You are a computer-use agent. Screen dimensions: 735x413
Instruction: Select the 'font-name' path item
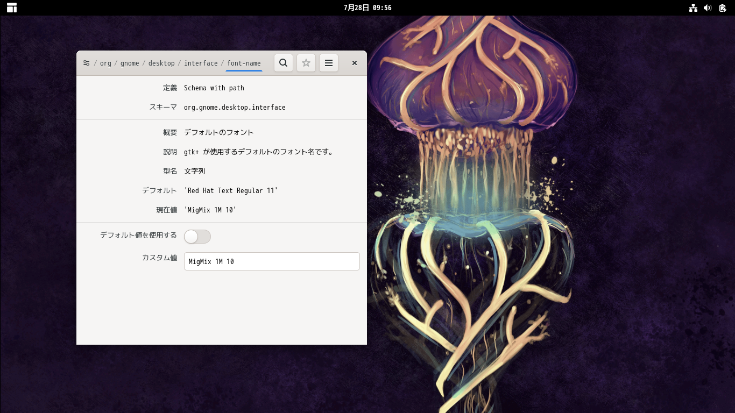click(244, 63)
